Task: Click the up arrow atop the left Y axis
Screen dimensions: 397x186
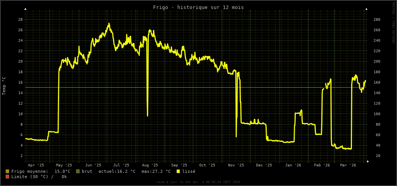Action: tap(25, 9)
